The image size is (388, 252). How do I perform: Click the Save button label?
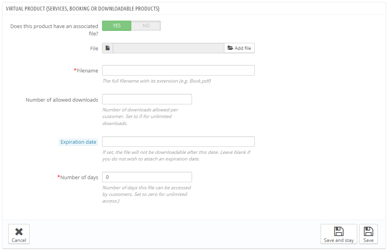click(369, 240)
